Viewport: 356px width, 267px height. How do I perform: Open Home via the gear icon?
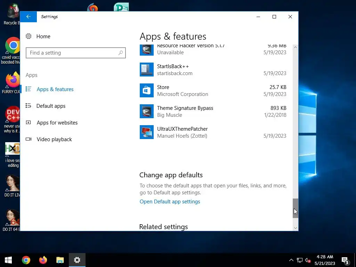(x=29, y=36)
